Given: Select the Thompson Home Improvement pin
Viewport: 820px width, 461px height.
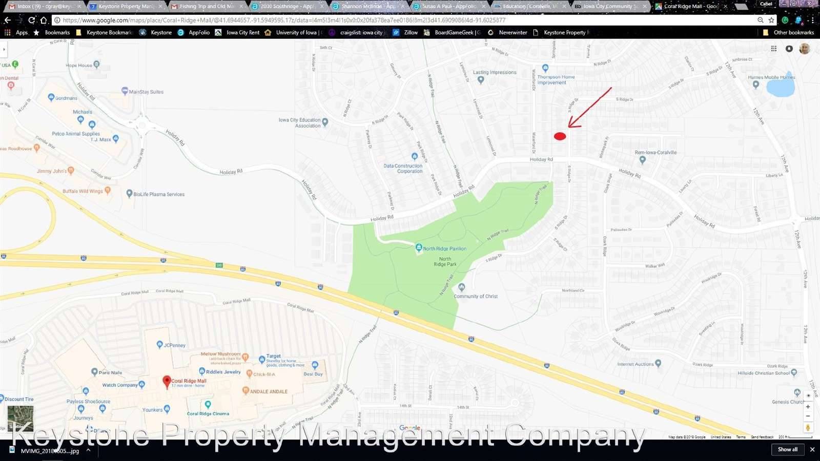Looking at the screenshot, I should pyautogui.click(x=545, y=68).
